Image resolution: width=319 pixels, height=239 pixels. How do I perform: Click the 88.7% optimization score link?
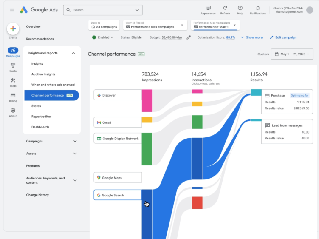point(231,37)
